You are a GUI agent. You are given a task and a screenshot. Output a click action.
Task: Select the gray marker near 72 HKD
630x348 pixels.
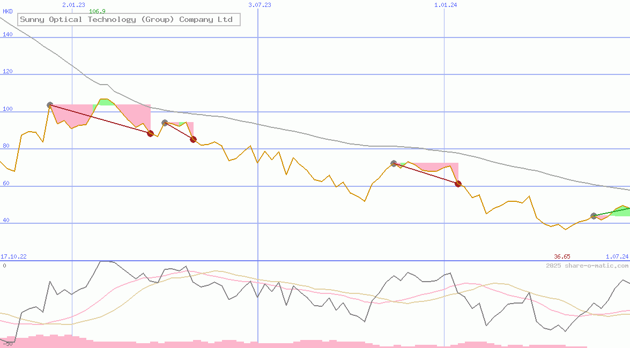(x=394, y=163)
